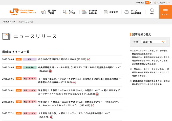
Task: Click the newspaper icon beside page title
Action: point(6,36)
